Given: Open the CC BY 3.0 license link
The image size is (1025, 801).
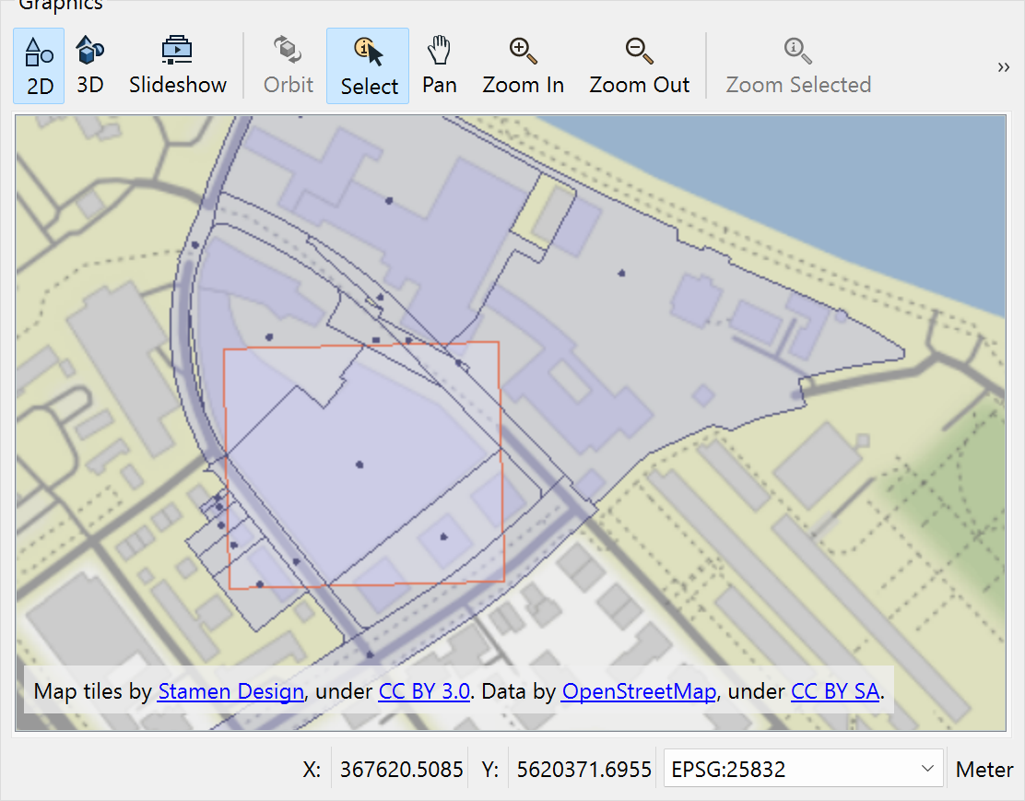Looking at the screenshot, I should click(x=424, y=691).
